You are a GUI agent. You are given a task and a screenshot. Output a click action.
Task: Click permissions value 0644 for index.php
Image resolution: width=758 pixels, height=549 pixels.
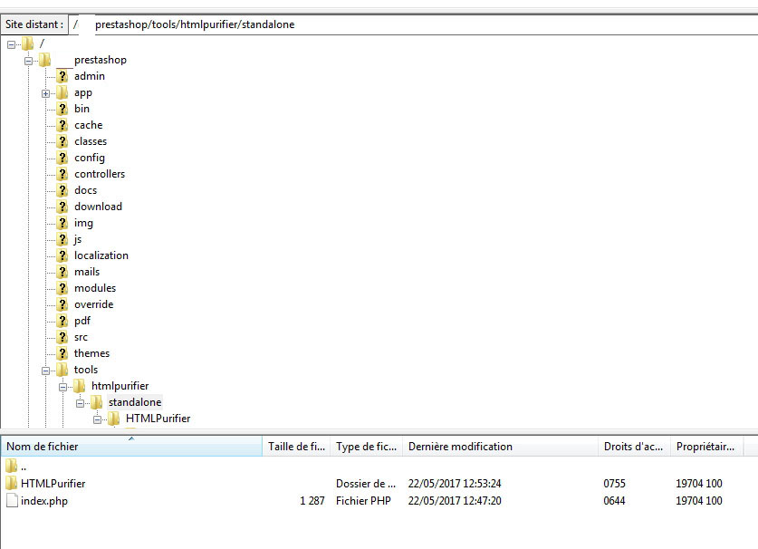(614, 501)
